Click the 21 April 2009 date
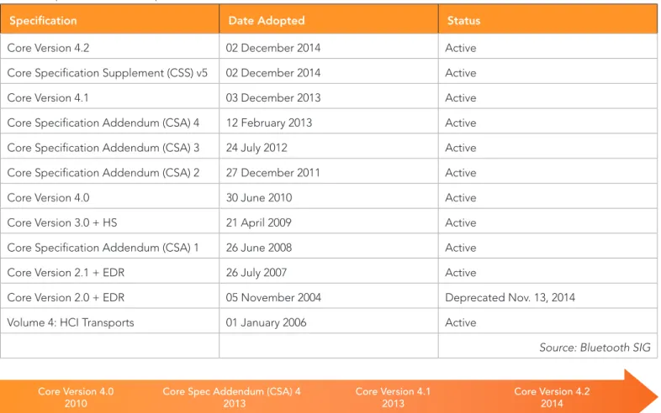This screenshot has height=413, width=661. tap(258, 222)
